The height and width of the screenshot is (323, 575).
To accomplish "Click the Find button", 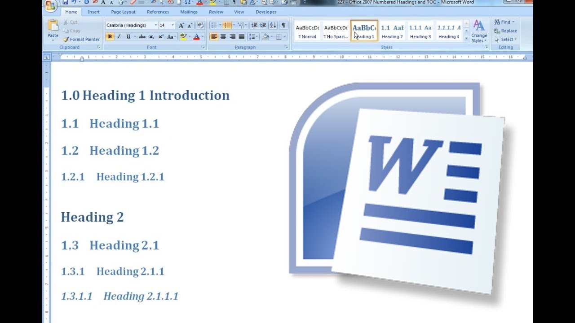I will [504, 22].
